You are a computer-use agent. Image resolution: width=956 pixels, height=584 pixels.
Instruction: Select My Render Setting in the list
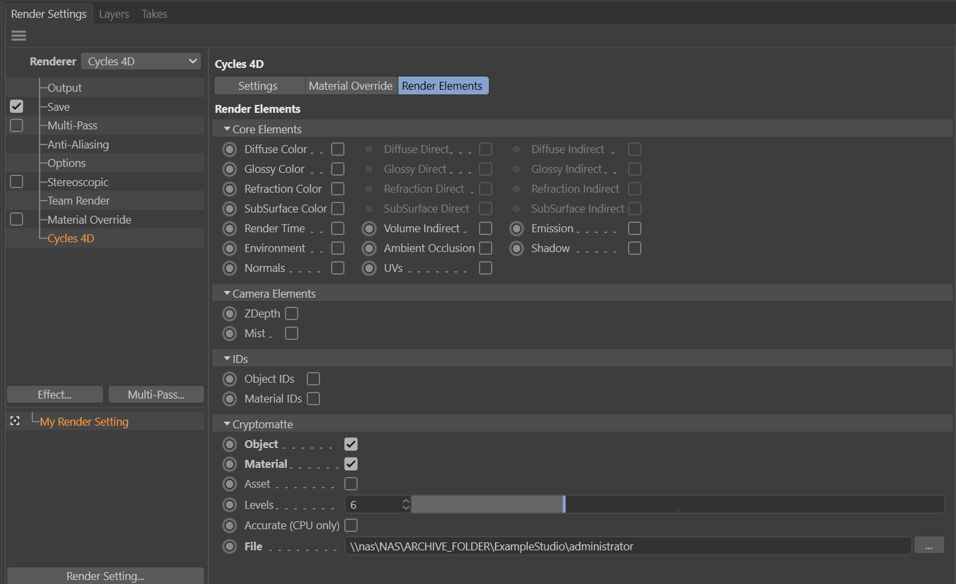tap(84, 422)
